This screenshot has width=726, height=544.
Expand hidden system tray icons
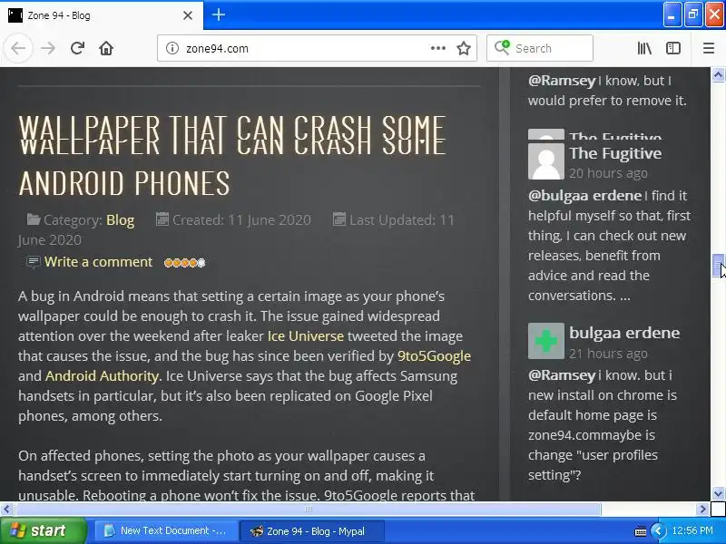pos(658,530)
